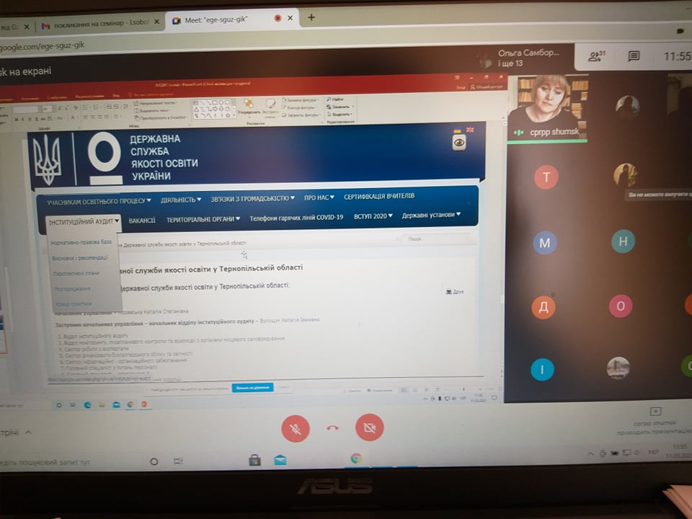Turn on camera in Meet controls

click(x=369, y=427)
